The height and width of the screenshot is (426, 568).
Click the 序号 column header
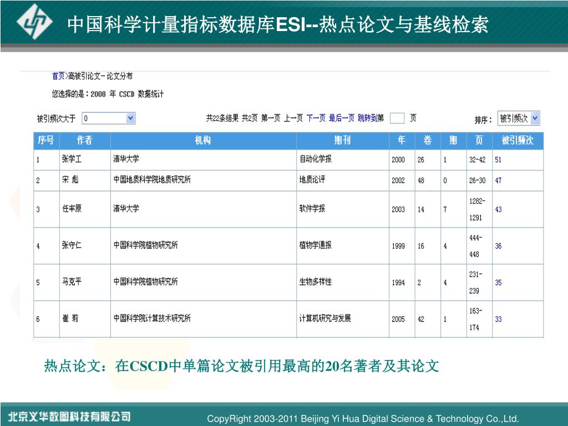click(x=47, y=140)
